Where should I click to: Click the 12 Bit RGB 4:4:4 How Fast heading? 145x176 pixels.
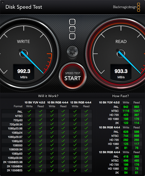[x=109, y=152]
